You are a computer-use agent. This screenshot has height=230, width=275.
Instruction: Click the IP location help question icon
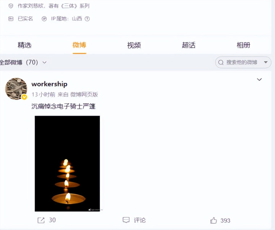[87, 19]
